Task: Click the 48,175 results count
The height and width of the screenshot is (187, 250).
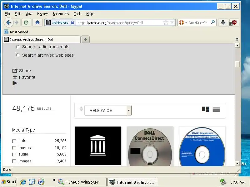Action: (23, 108)
